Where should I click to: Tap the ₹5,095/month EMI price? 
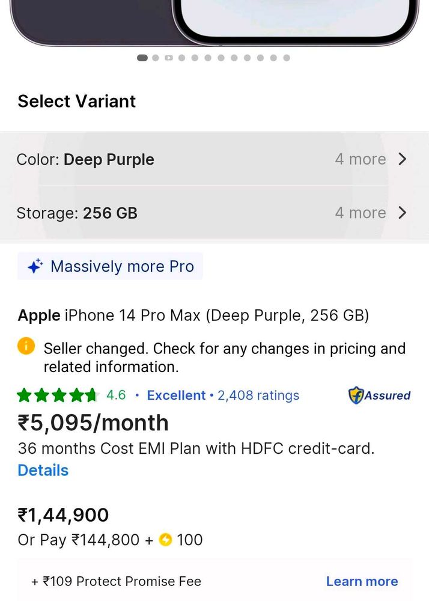point(93,423)
